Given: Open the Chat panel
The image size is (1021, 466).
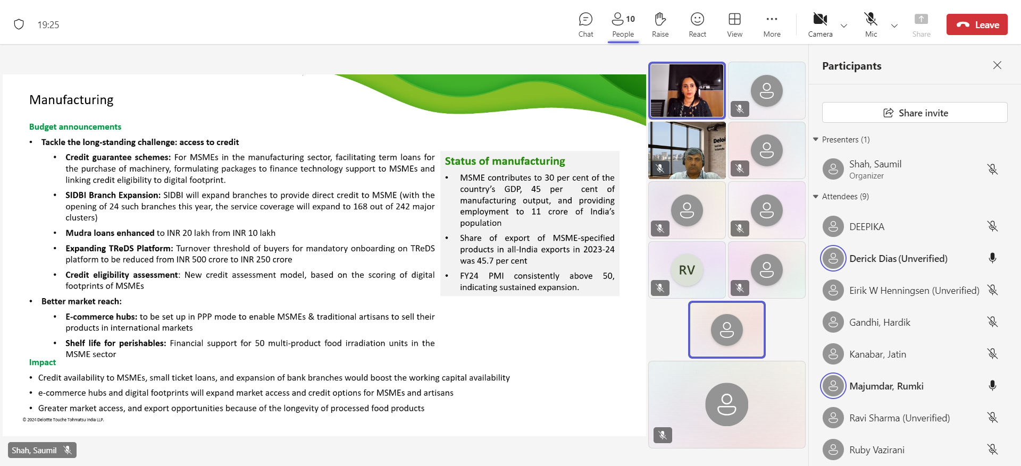Looking at the screenshot, I should [585, 25].
